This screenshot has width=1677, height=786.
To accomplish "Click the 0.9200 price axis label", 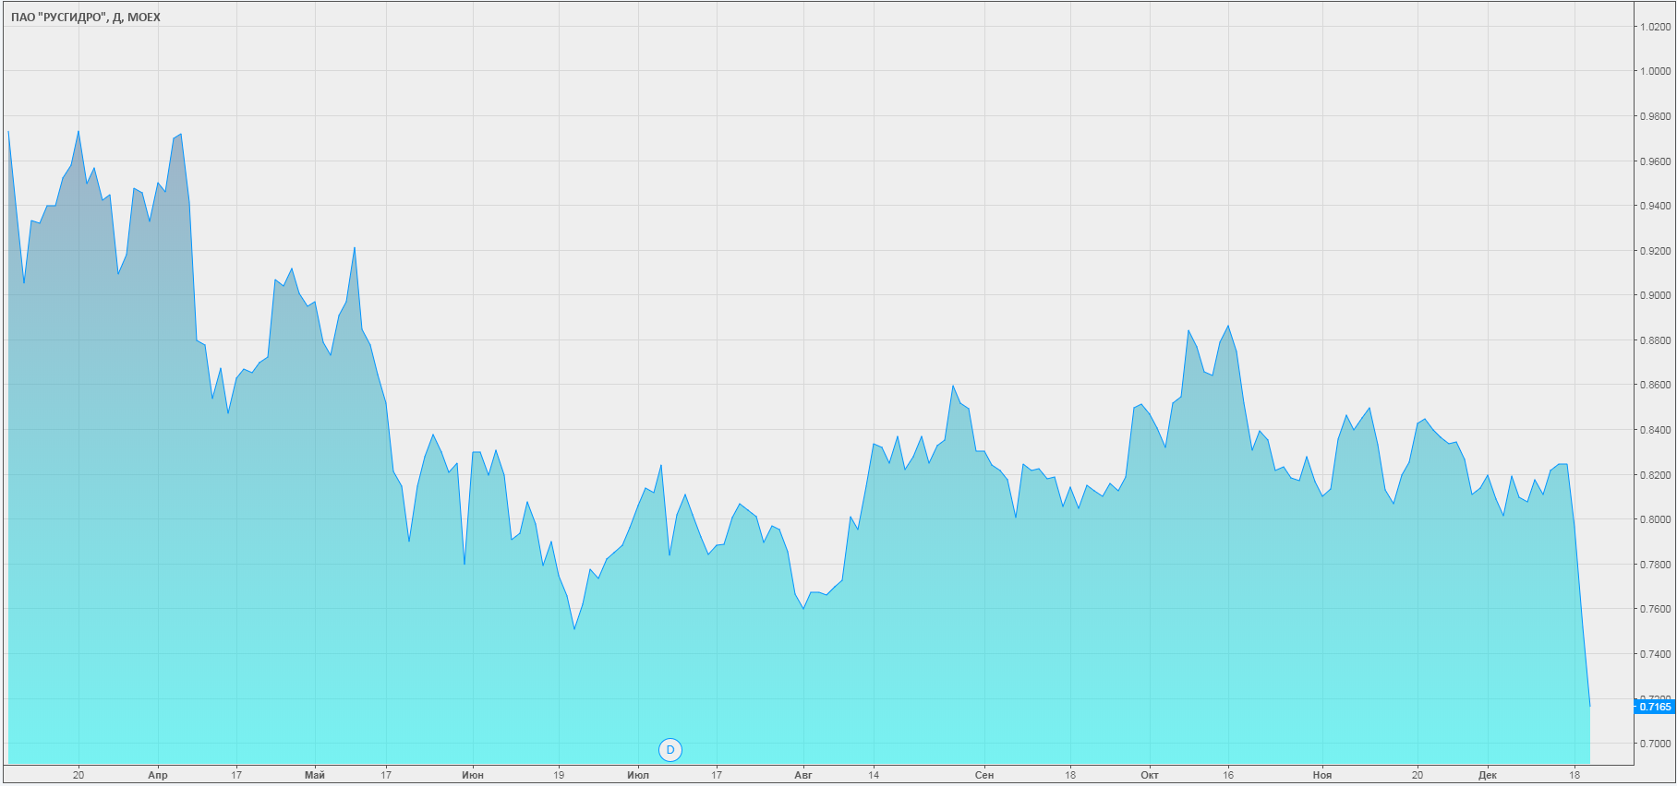I will pos(1655,251).
